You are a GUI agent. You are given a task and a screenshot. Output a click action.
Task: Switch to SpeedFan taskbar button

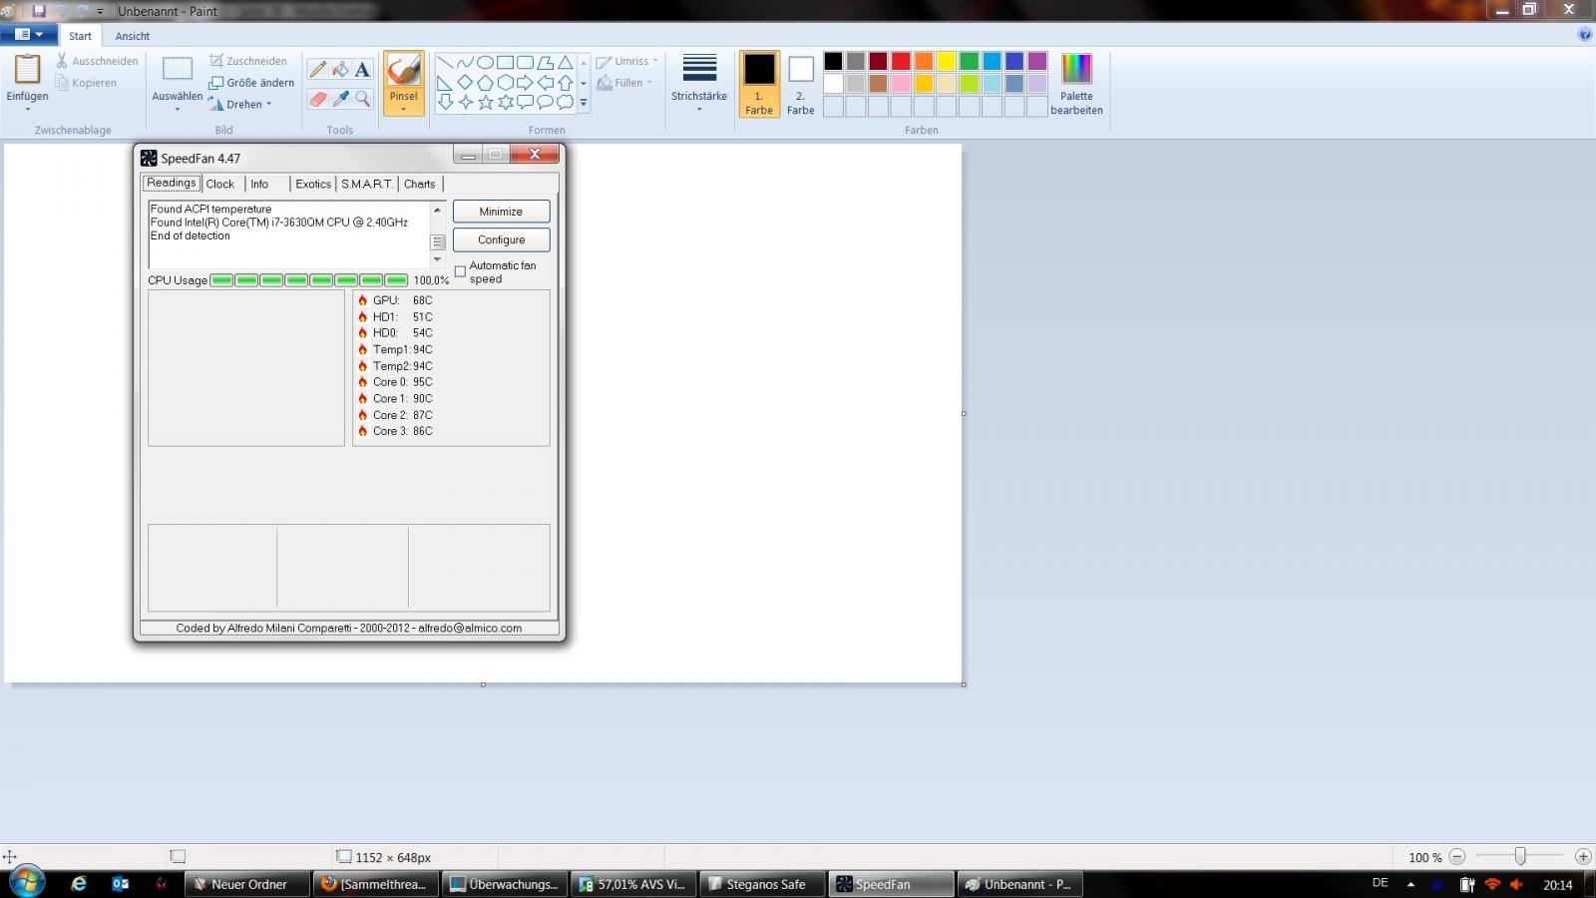coord(891,884)
